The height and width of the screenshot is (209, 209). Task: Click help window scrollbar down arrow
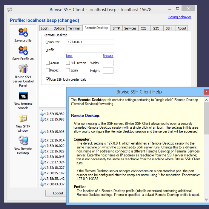tap(207, 199)
